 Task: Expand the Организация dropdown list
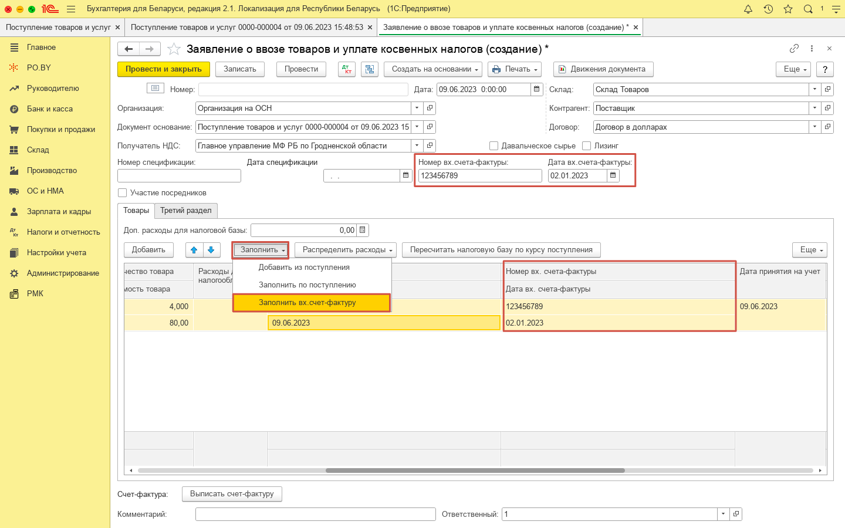417,109
